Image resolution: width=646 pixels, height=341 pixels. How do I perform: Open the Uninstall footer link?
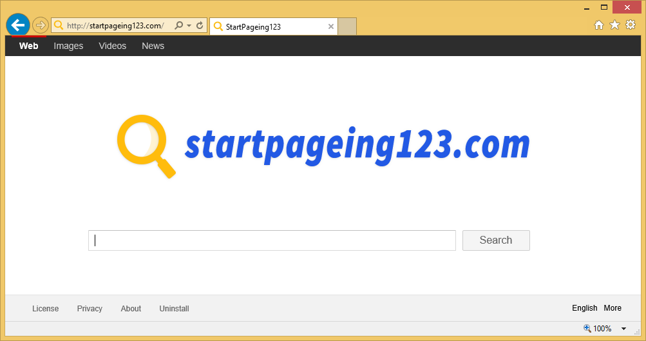pyautogui.click(x=175, y=308)
